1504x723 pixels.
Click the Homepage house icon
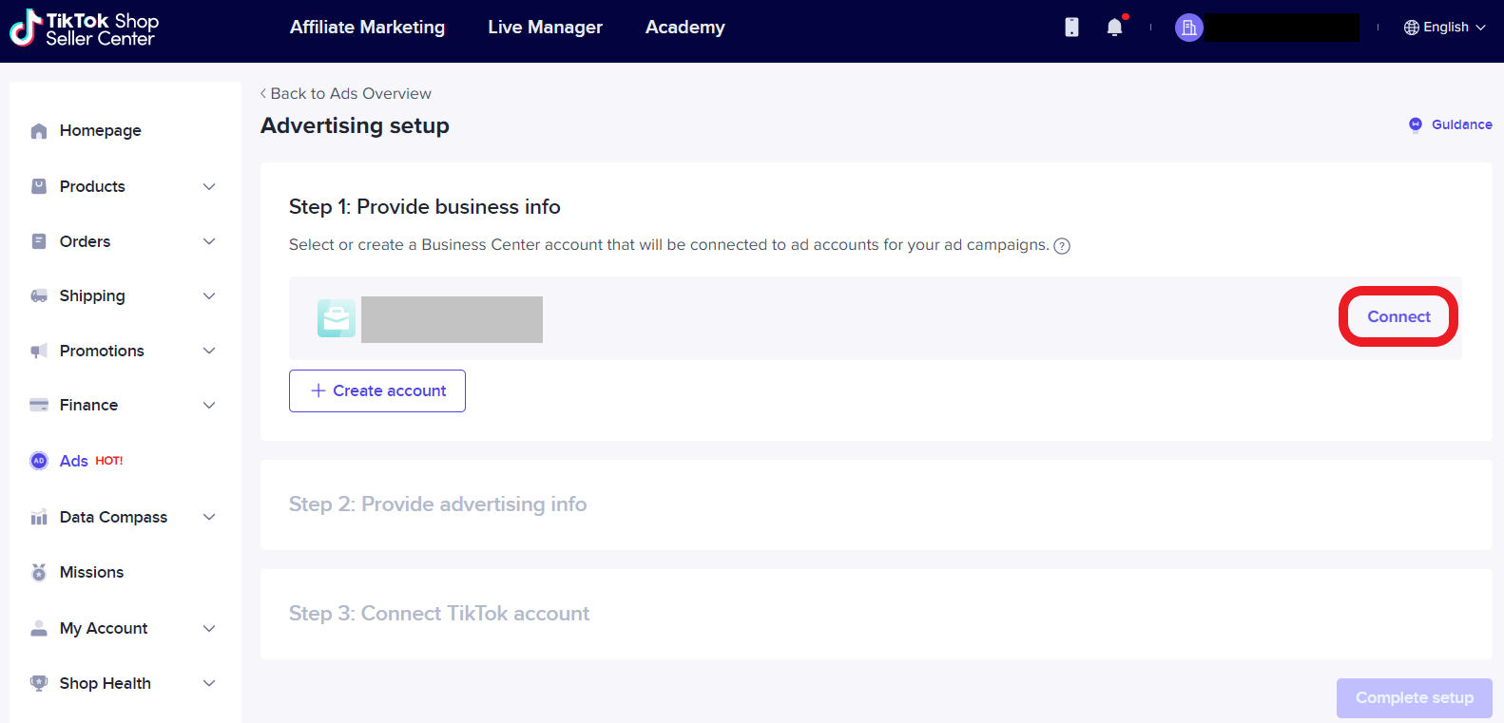click(x=39, y=131)
